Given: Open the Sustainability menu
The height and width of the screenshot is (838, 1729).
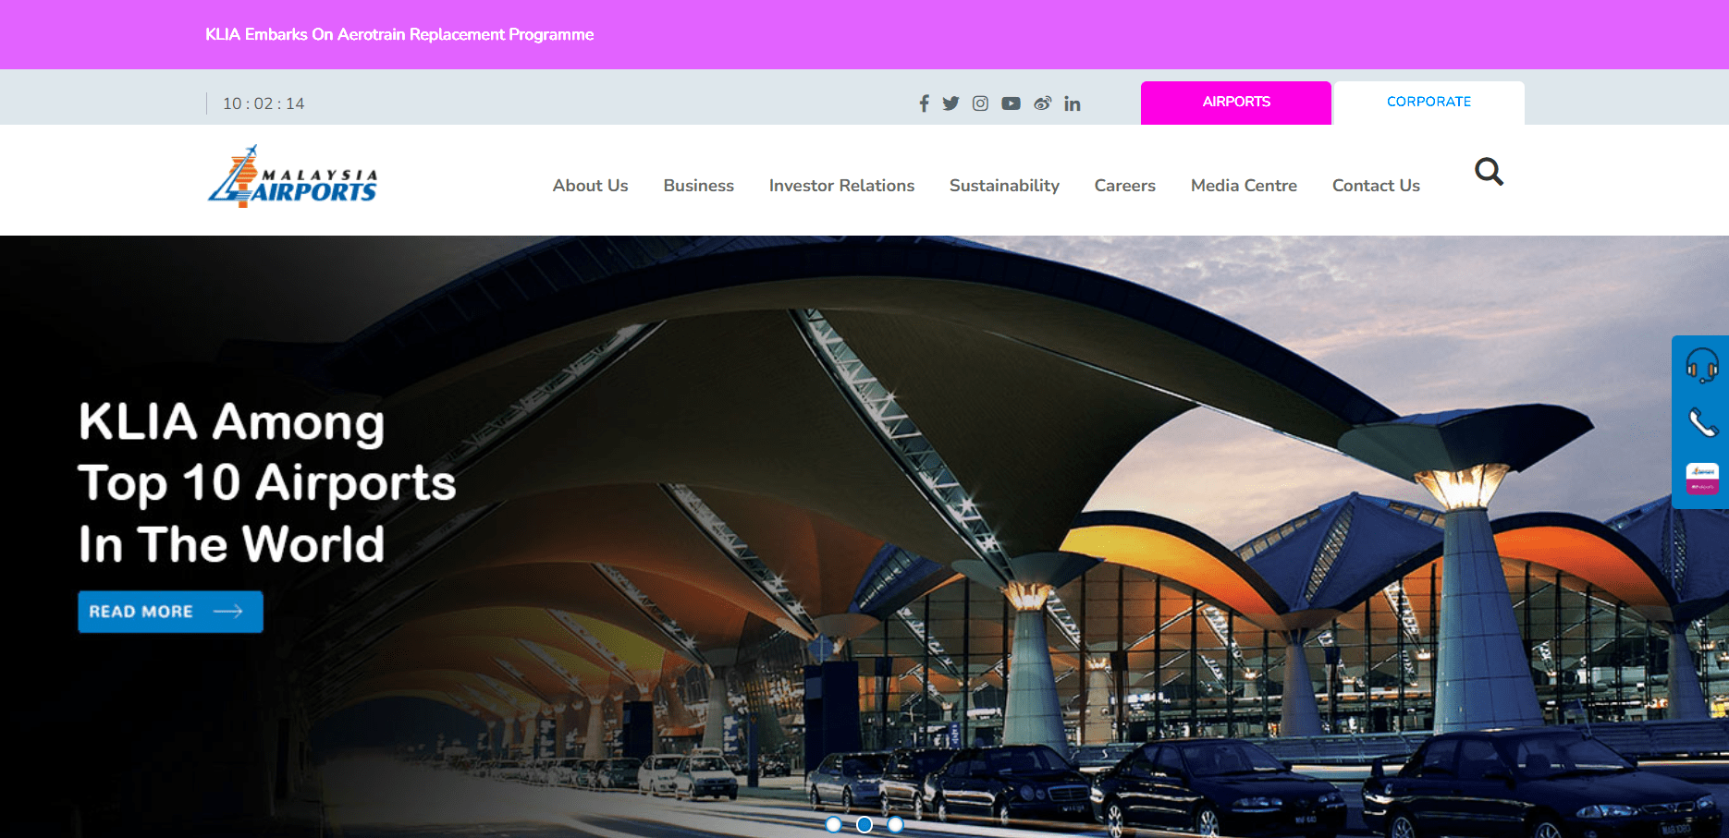Looking at the screenshot, I should tap(1004, 185).
